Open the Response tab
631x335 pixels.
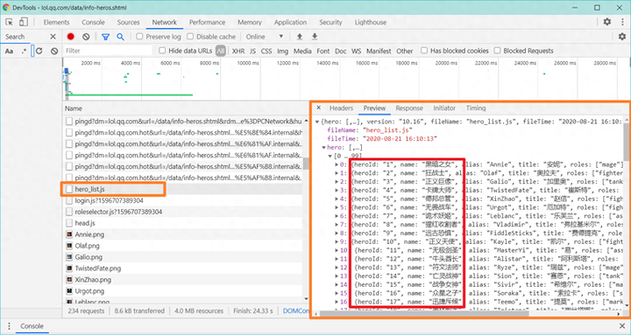409,108
